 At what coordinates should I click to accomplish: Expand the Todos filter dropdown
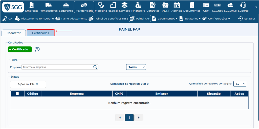click(x=136, y=67)
